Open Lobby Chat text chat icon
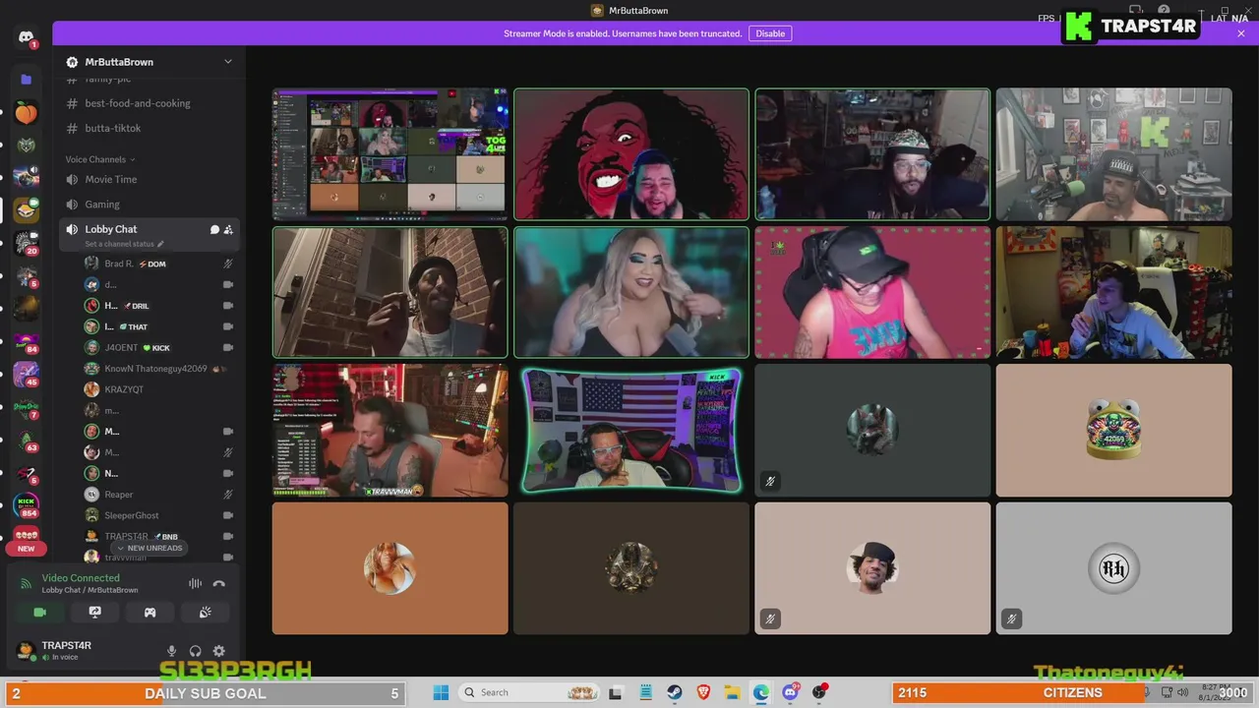This screenshot has width=1259, height=708. [214, 229]
